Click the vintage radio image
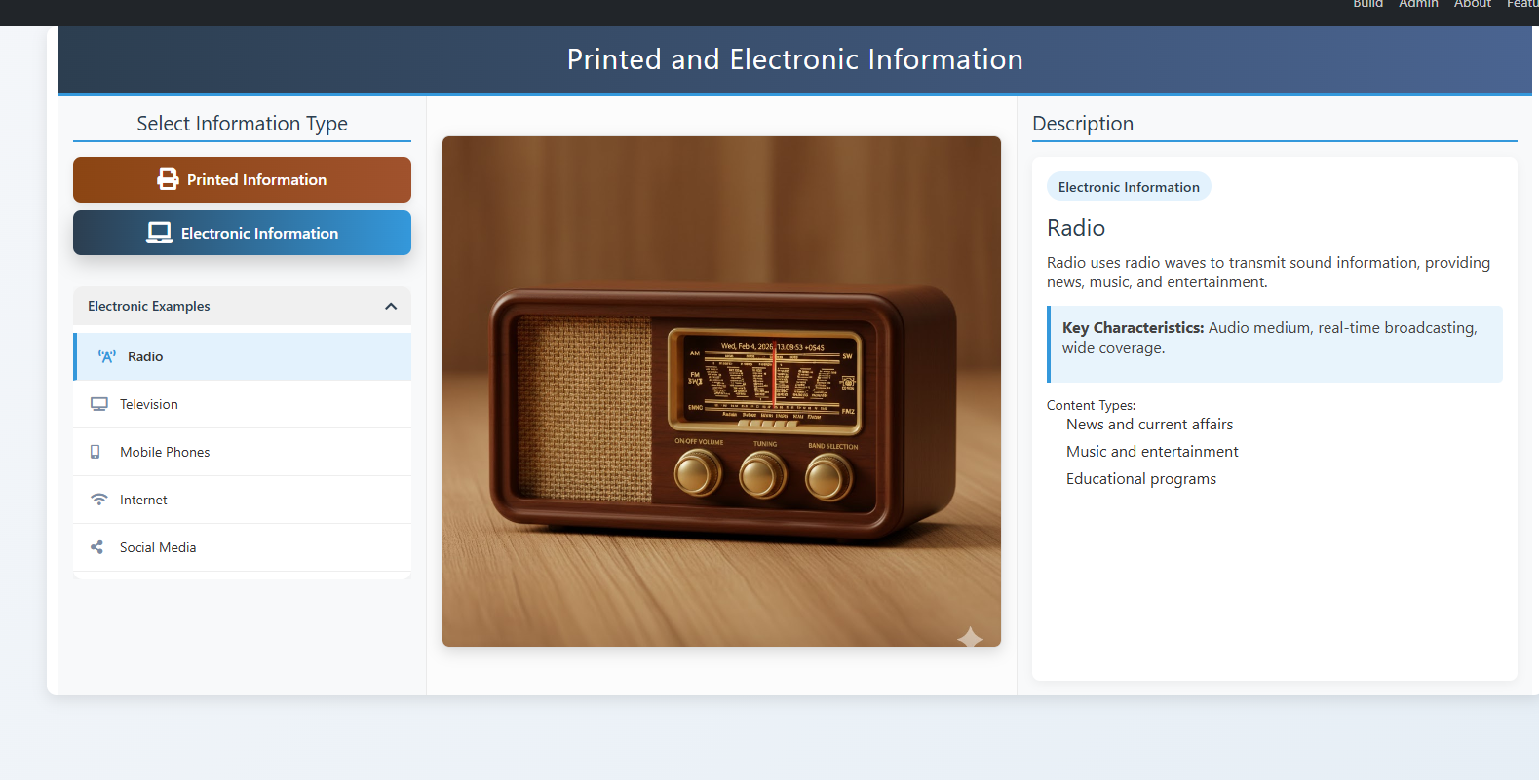 [721, 391]
